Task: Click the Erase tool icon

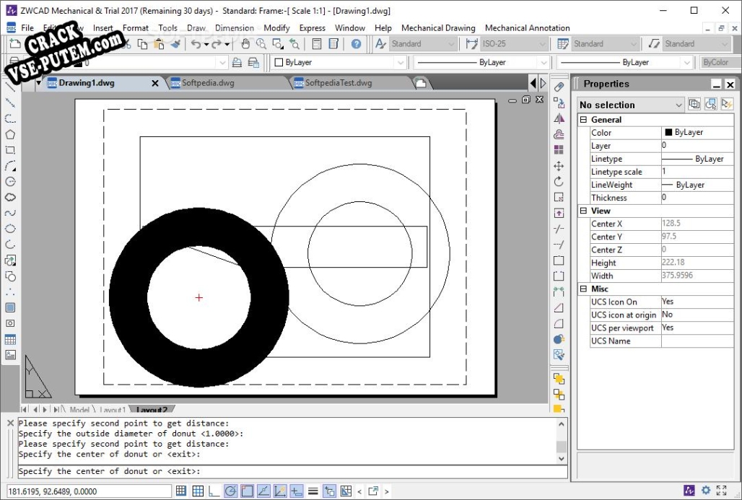Action: point(559,87)
